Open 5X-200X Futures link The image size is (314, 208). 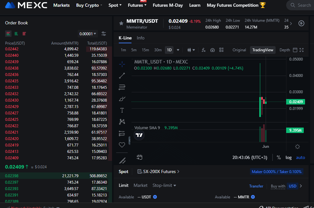click(158, 172)
